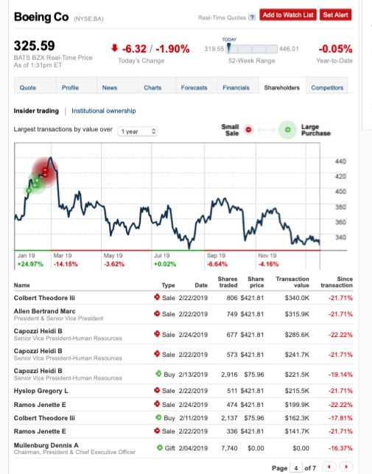Image resolution: width=372 pixels, height=474 pixels.
Task: Open the time period dropdown showing 1 year
Action: point(138,131)
